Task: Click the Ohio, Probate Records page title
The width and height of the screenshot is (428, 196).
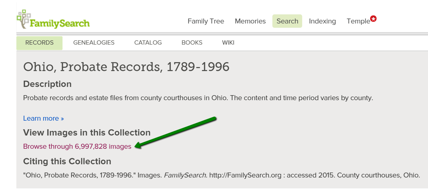Action: click(126, 67)
